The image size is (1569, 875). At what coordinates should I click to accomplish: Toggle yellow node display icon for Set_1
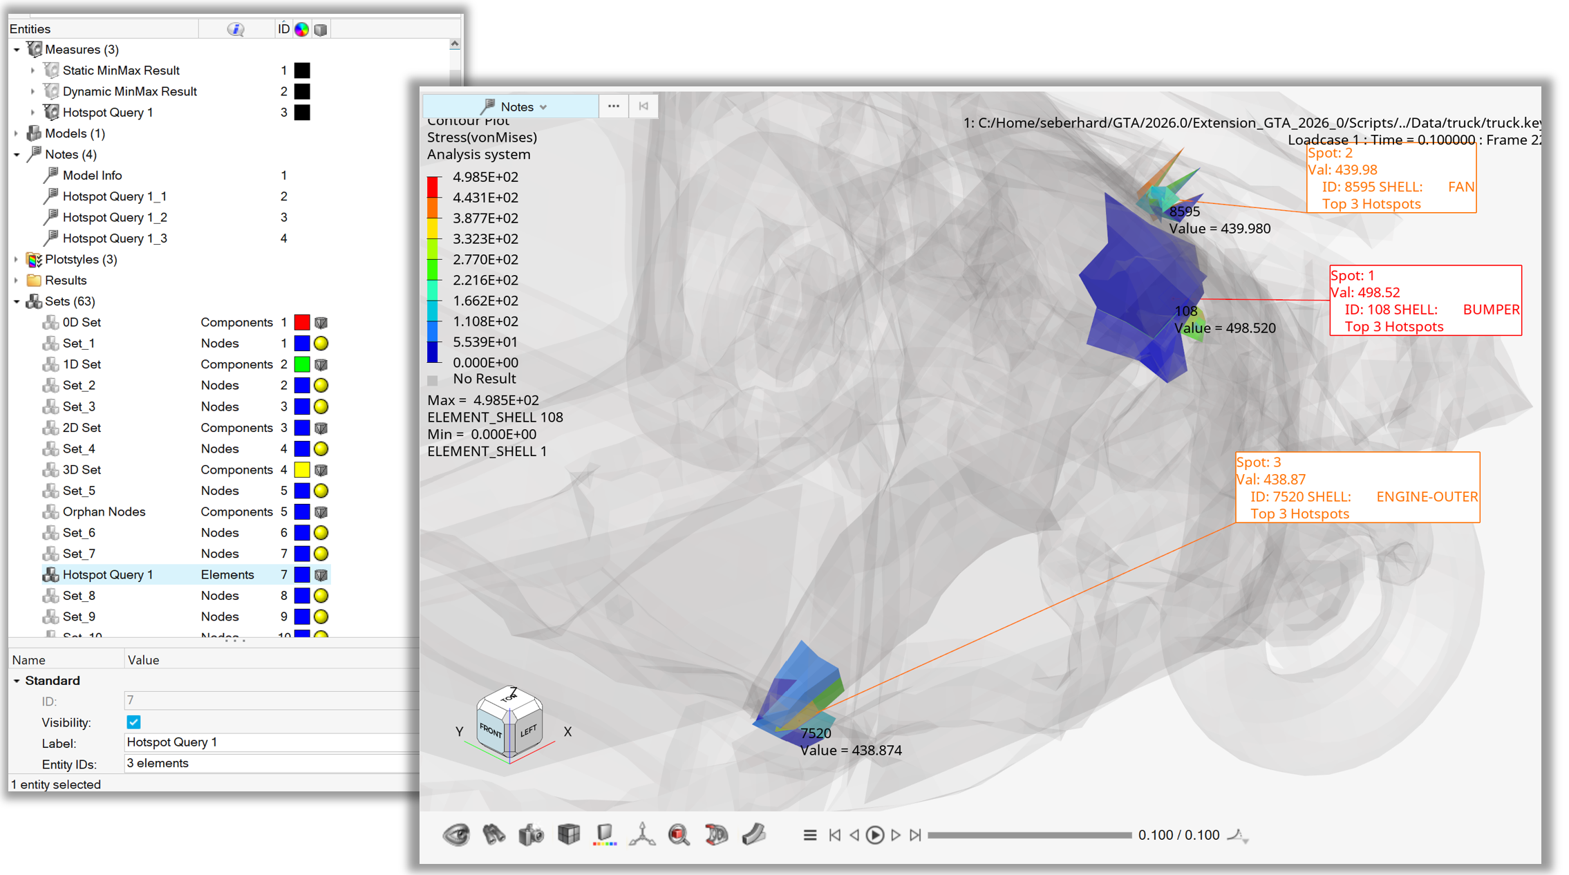[321, 344]
